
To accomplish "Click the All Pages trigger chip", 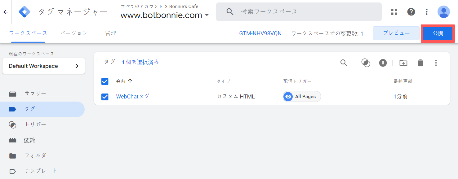I will pos(302,97).
